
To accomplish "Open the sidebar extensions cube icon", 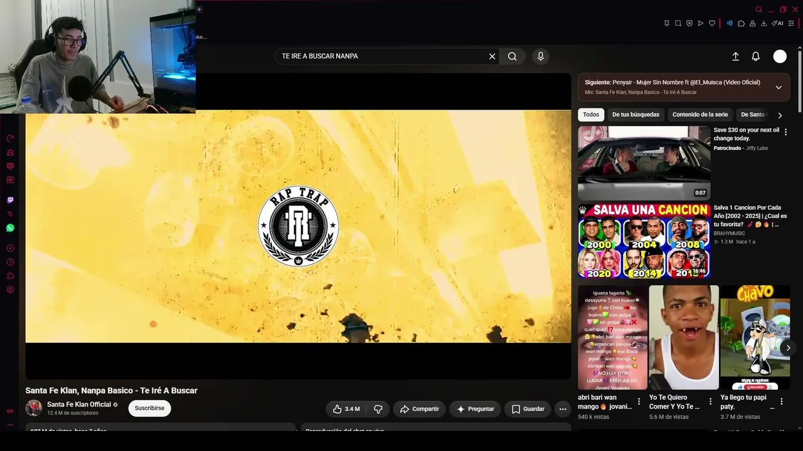I will 10,276.
